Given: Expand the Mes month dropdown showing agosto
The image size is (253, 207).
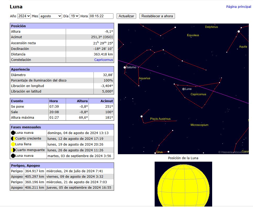Looking at the screenshot, I should coord(50,16).
